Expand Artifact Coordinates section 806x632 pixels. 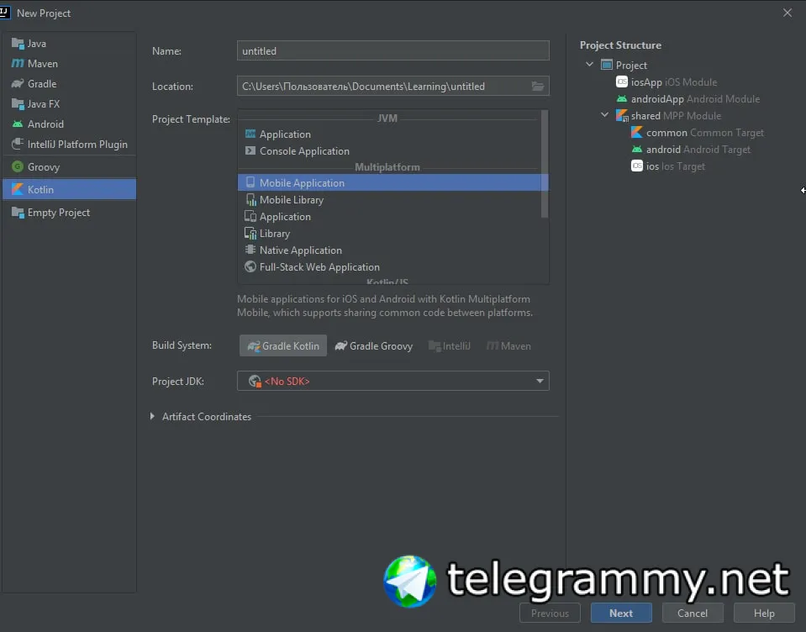coord(152,416)
